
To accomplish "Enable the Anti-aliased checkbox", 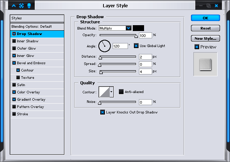I will [121, 92].
